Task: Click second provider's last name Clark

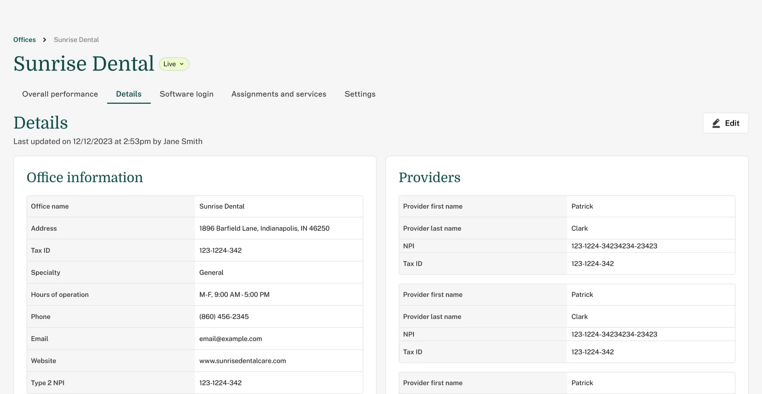Action: point(580,317)
